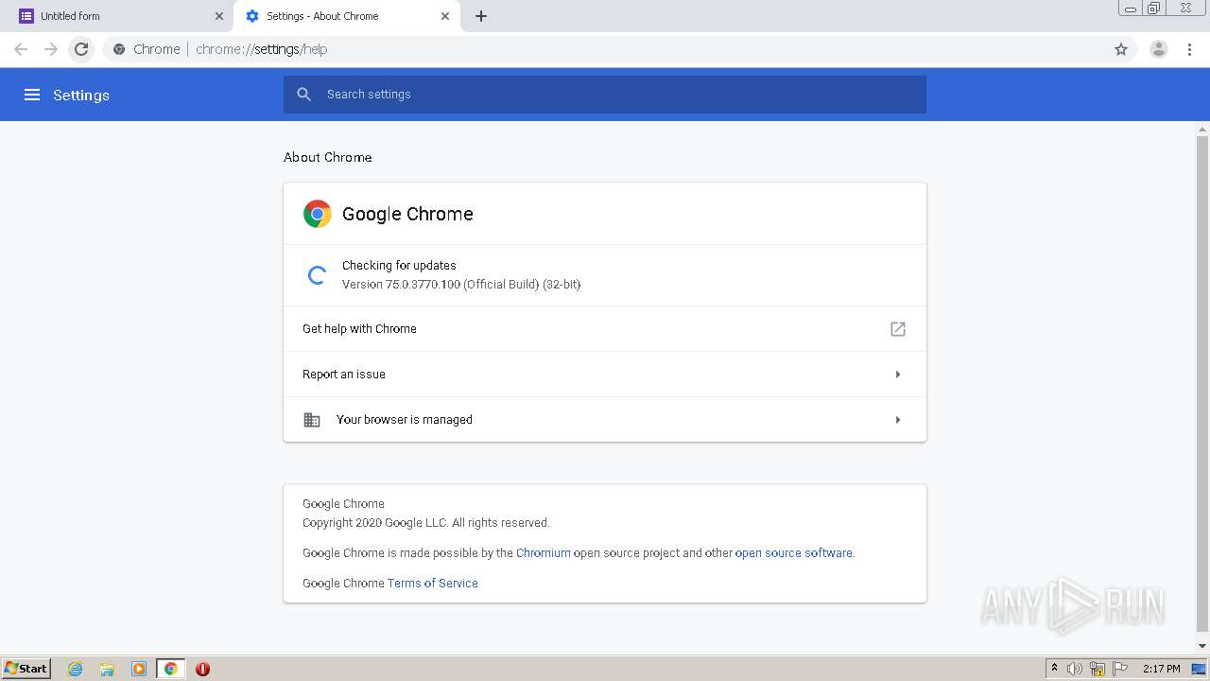Image resolution: width=1210 pixels, height=681 pixels.
Task: Click the About Chrome heading
Action: [x=328, y=157]
